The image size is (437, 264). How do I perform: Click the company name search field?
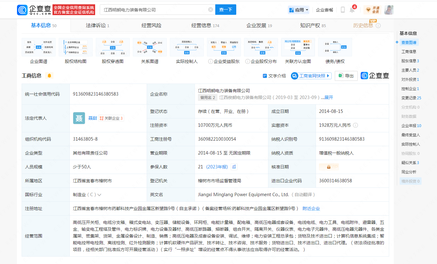[154, 10]
